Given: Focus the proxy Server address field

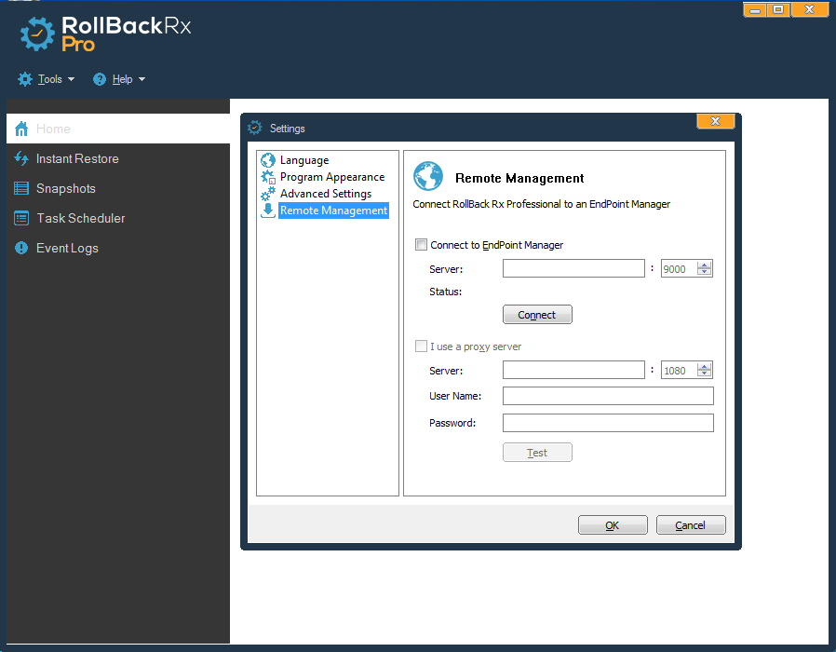Looking at the screenshot, I should [573, 370].
